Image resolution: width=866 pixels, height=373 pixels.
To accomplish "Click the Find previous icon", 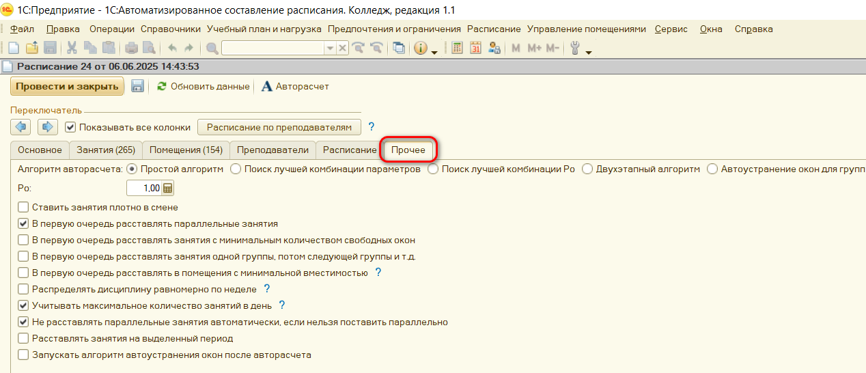I will tap(376, 48).
